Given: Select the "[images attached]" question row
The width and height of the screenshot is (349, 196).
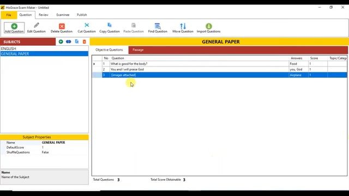Looking at the screenshot, I should [x=219, y=75].
